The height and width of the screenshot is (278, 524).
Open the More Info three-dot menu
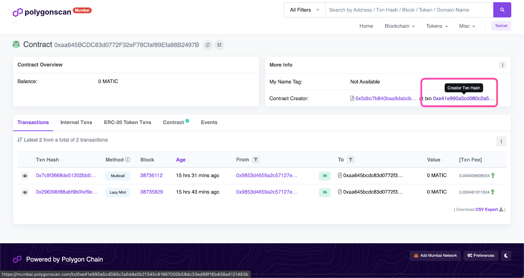point(502,65)
